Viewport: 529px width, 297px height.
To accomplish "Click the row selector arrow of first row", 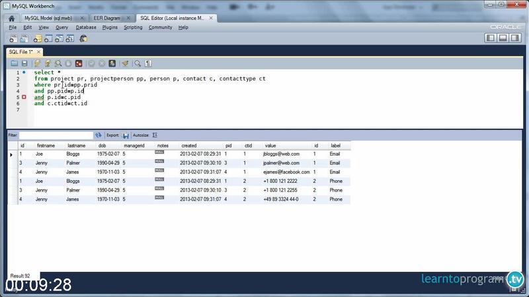I will click(11, 154).
